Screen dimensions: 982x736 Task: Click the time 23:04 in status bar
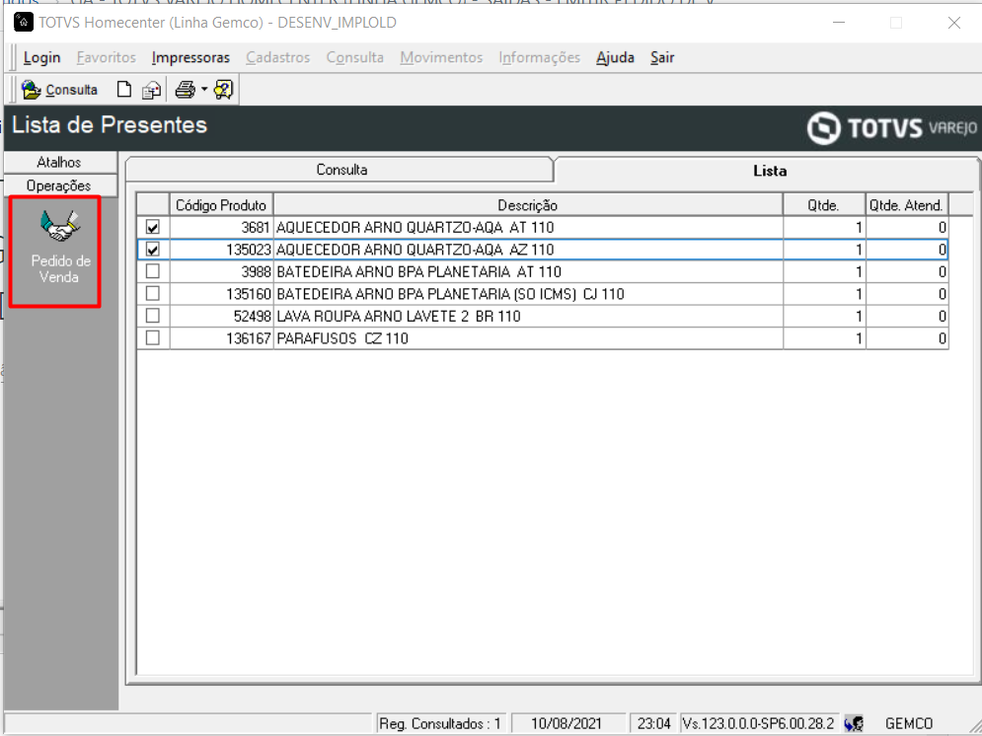pos(653,724)
